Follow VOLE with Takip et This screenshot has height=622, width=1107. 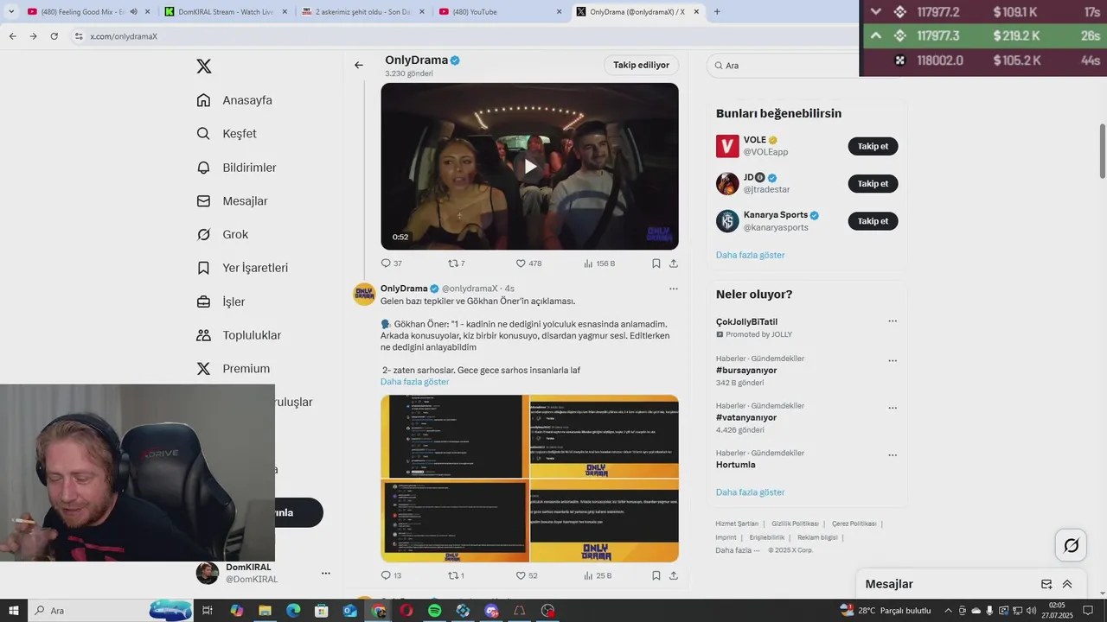click(873, 146)
